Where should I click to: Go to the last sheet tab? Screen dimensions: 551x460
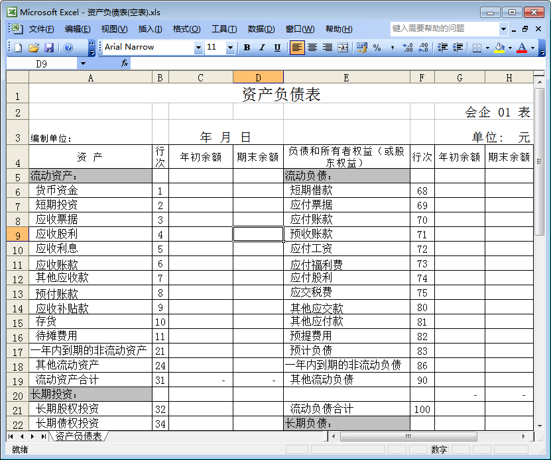[x=44, y=436]
